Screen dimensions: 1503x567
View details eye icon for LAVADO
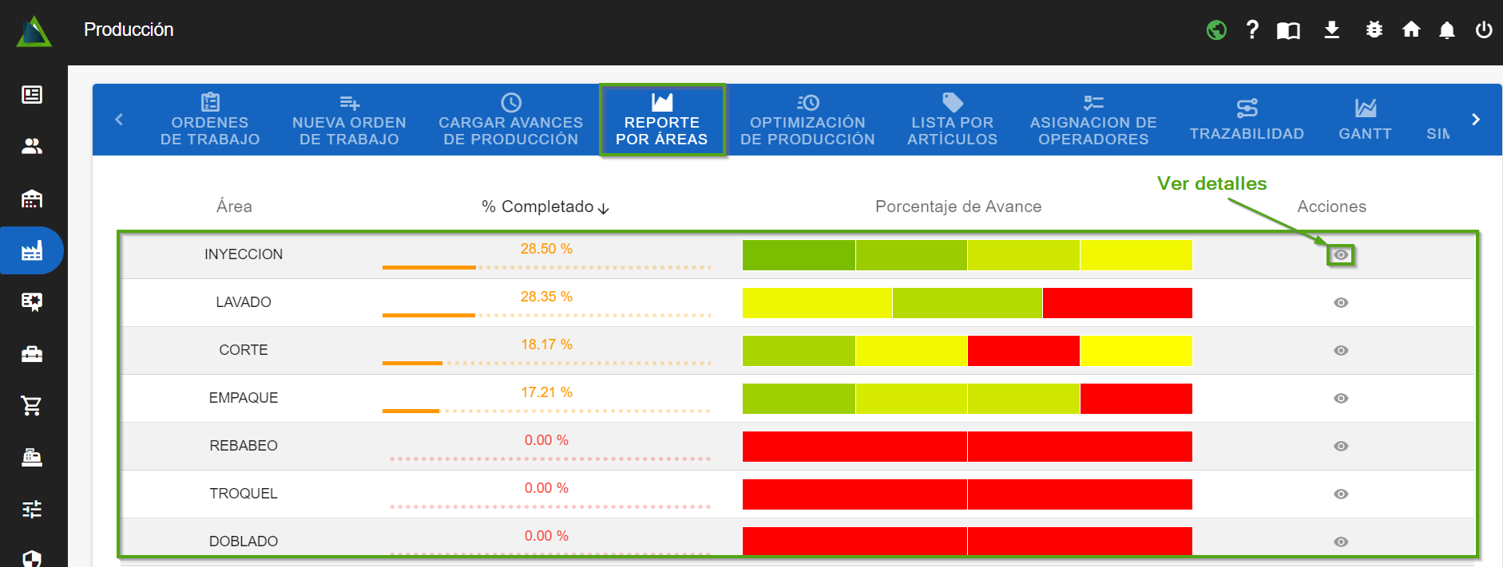[1341, 303]
